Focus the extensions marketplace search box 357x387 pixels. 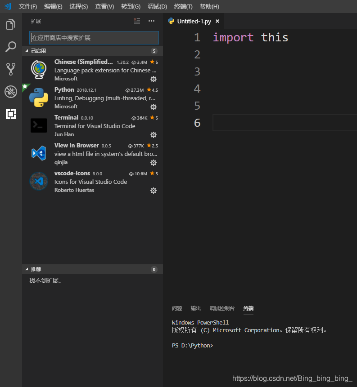94,38
